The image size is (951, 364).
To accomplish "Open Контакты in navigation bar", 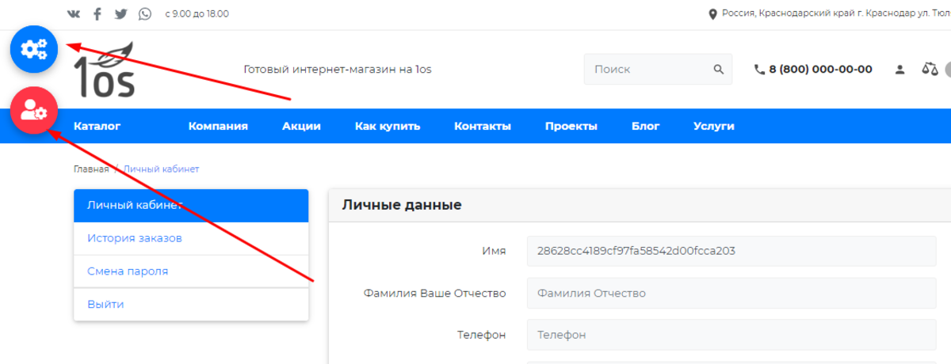I will coord(483,126).
